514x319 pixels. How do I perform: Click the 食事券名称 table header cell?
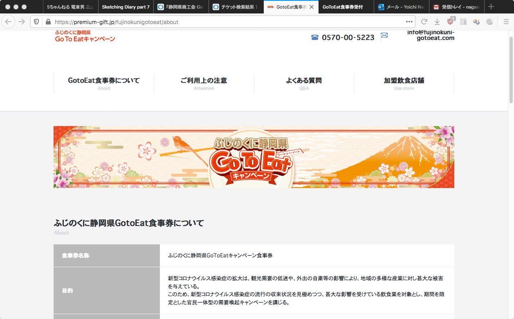tap(107, 255)
